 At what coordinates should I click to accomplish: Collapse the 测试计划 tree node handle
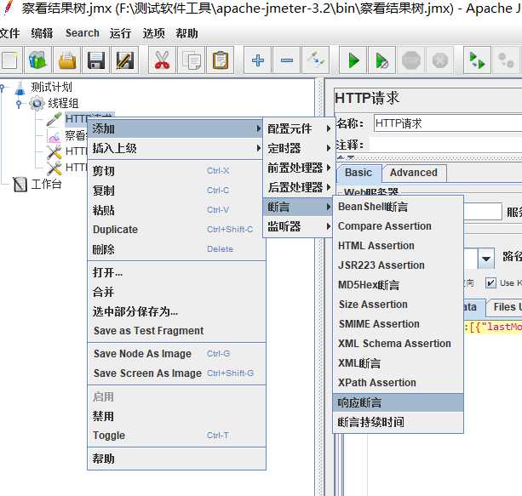click(x=3, y=88)
